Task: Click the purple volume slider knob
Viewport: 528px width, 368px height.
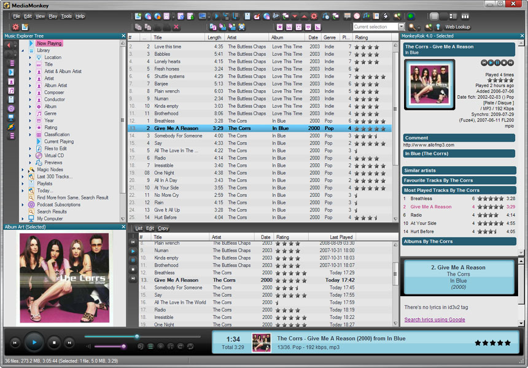Action: [x=123, y=347]
